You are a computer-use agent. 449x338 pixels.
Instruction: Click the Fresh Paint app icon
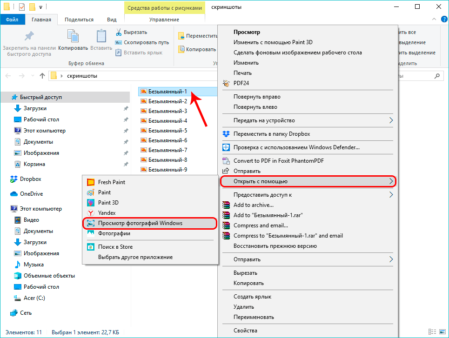pos(91,182)
